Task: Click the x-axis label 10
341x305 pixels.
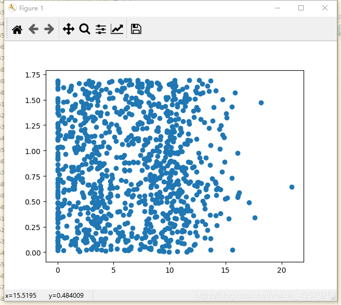Action: pyautogui.click(x=169, y=270)
